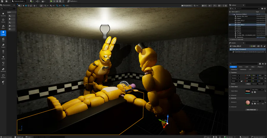Open the Lit view mode dropdown
The image size is (267, 138).
(x=204, y=6)
